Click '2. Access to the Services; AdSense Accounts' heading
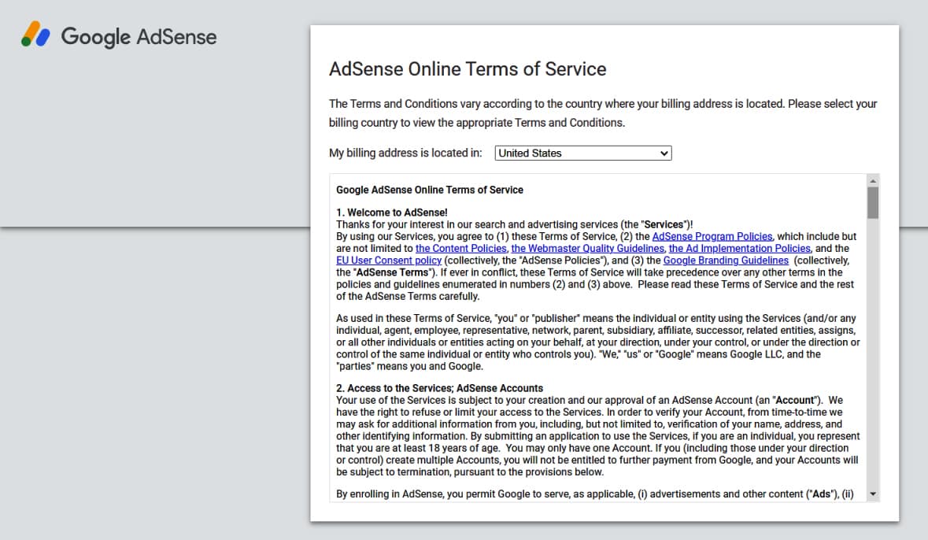The width and height of the screenshot is (928, 540). [440, 388]
